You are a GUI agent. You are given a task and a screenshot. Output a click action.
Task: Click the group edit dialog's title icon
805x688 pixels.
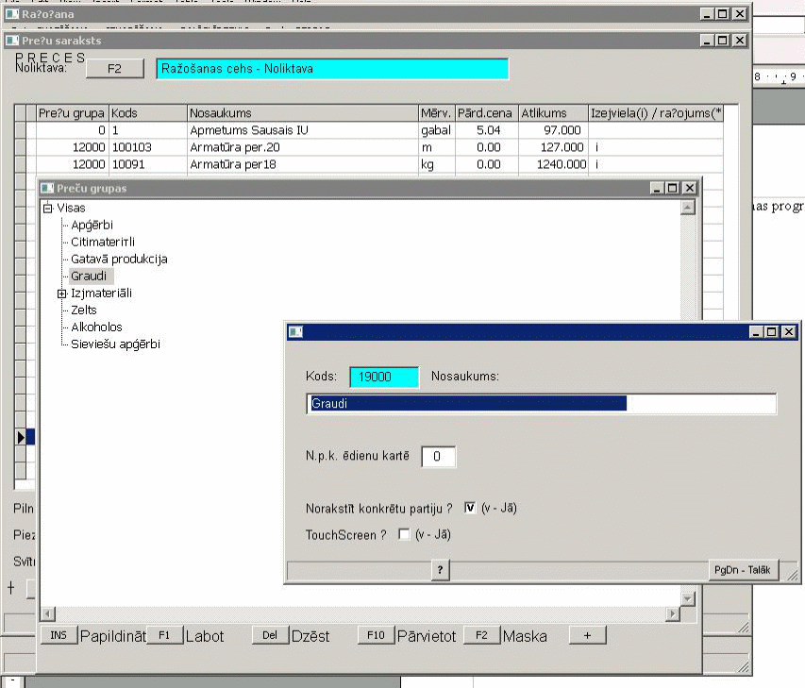click(295, 332)
